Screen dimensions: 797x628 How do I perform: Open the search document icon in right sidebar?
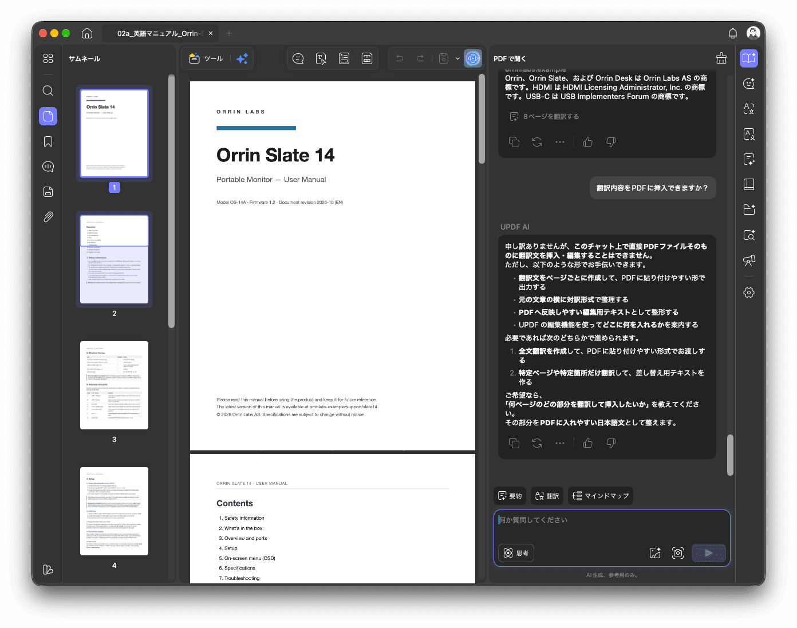[x=749, y=235]
